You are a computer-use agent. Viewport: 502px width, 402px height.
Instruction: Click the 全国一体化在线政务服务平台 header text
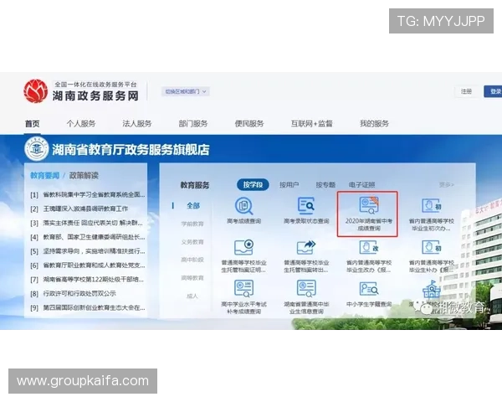coord(95,85)
